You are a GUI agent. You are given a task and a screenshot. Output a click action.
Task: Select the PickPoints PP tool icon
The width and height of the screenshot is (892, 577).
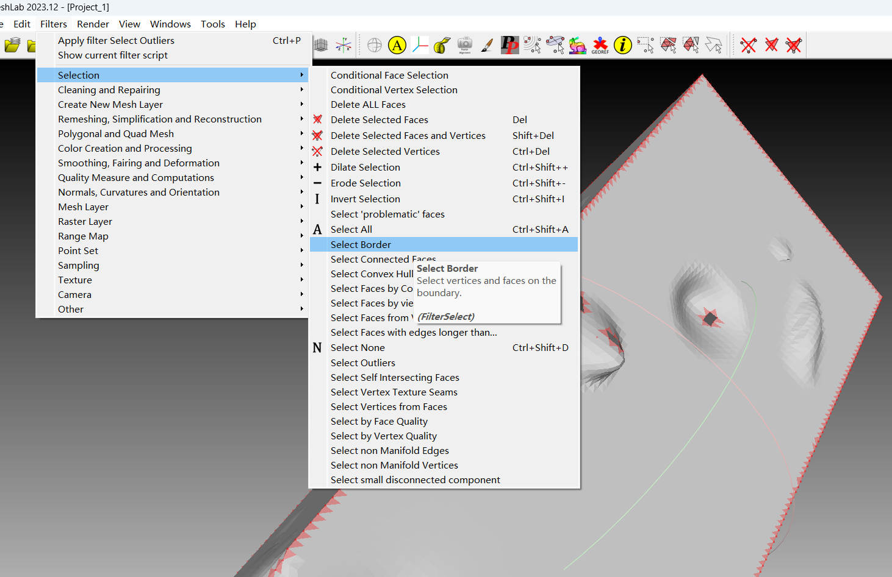click(x=509, y=45)
